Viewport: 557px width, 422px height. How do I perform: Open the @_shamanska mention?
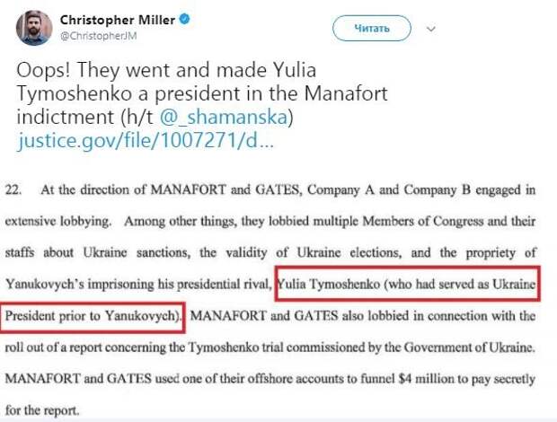tap(224, 117)
